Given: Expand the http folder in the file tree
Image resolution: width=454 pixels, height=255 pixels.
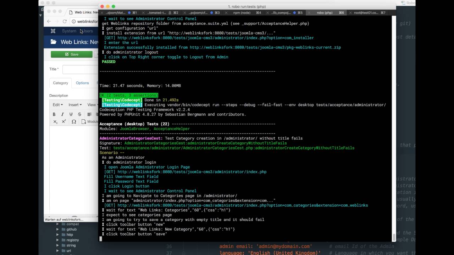Looking at the screenshot, I should [58, 235].
